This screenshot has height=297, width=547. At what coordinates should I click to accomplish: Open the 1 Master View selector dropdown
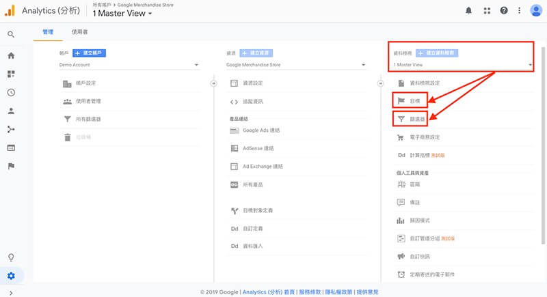(122, 13)
